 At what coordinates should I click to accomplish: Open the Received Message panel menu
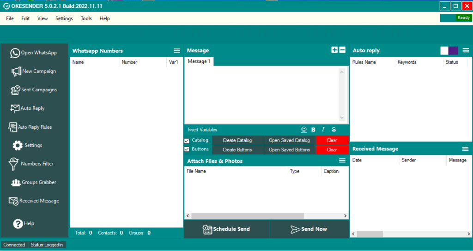[465, 149]
